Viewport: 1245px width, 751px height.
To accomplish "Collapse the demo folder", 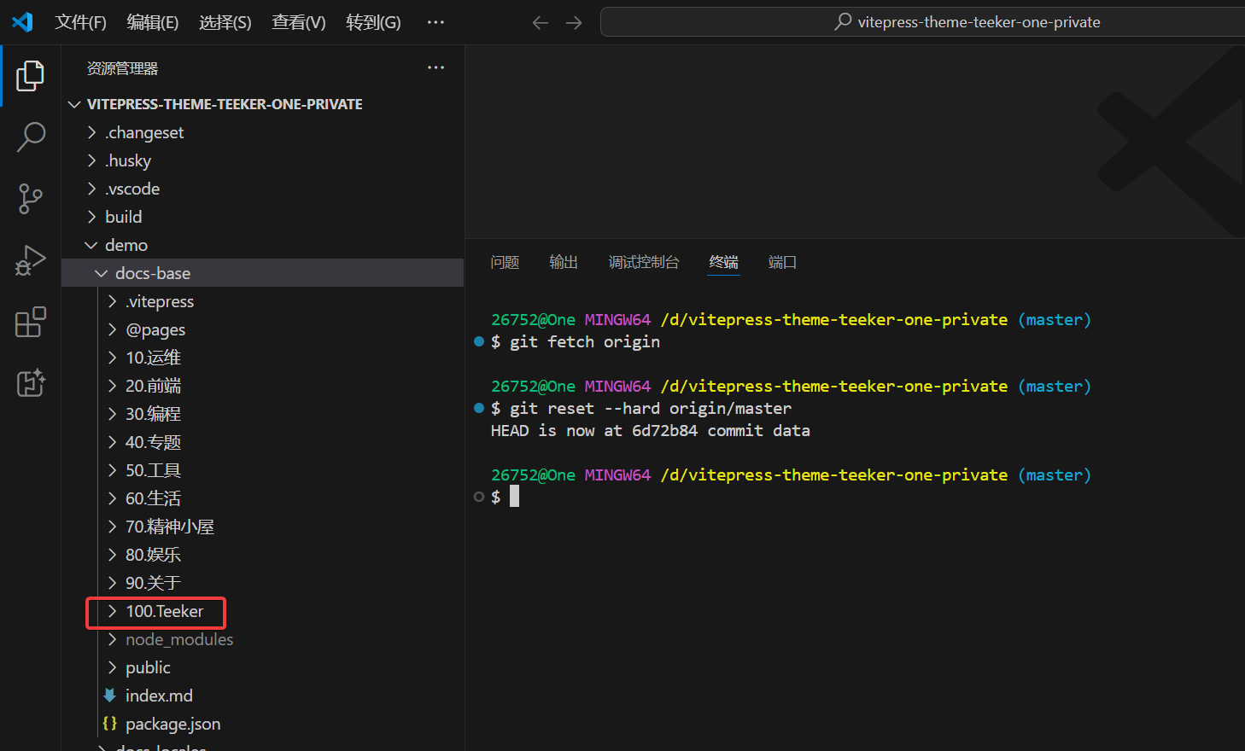I will point(263,245).
